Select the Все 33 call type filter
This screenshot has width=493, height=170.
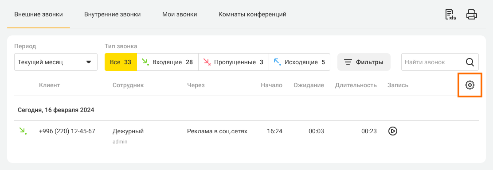coord(121,62)
